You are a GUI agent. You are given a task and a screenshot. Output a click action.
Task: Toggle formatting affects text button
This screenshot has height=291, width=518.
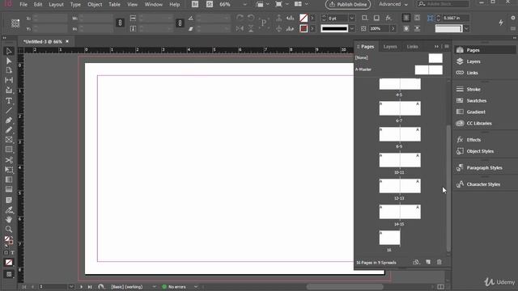(x=12, y=253)
